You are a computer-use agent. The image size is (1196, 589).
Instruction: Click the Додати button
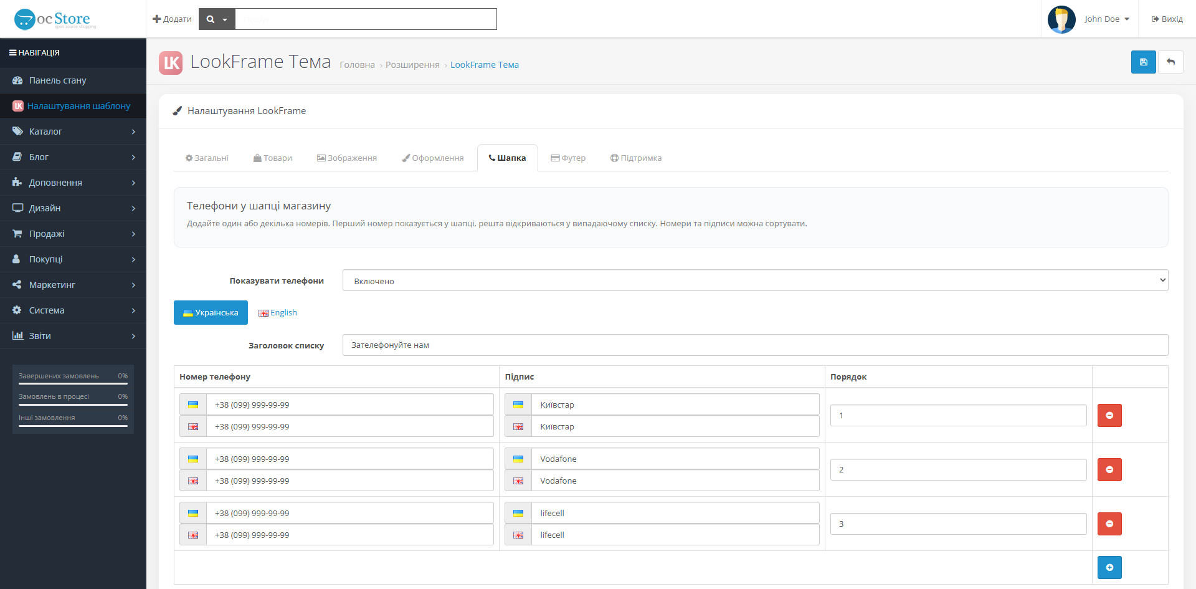pyautogui.click(x=172, y=19)
